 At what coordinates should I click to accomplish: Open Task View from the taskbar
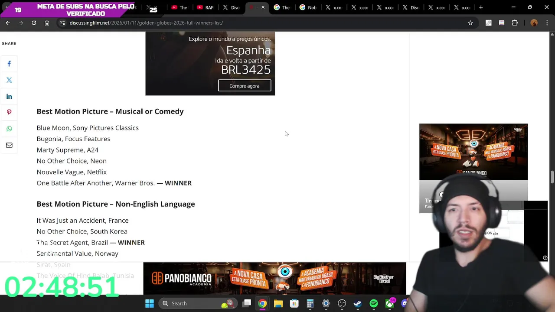pos(247,303)
